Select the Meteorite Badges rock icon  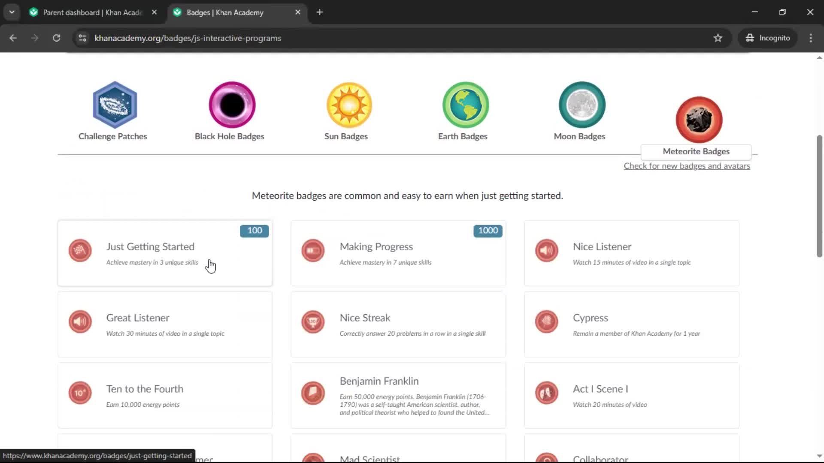pos(699,120)
